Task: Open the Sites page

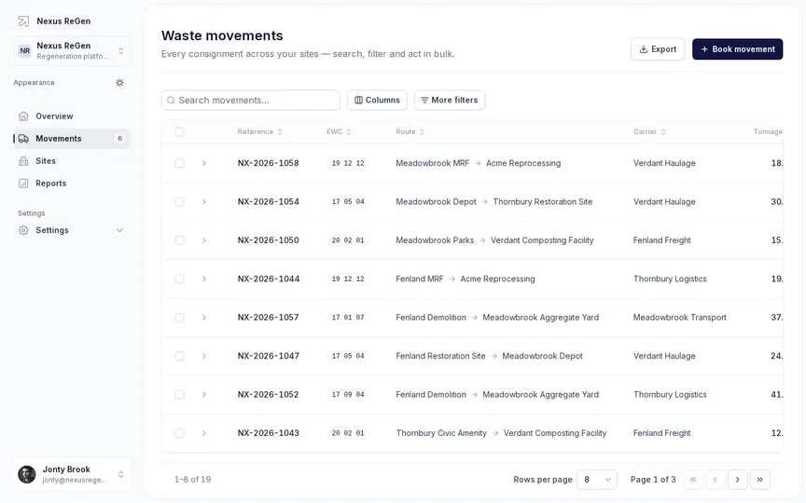Action: coord(72,160)
